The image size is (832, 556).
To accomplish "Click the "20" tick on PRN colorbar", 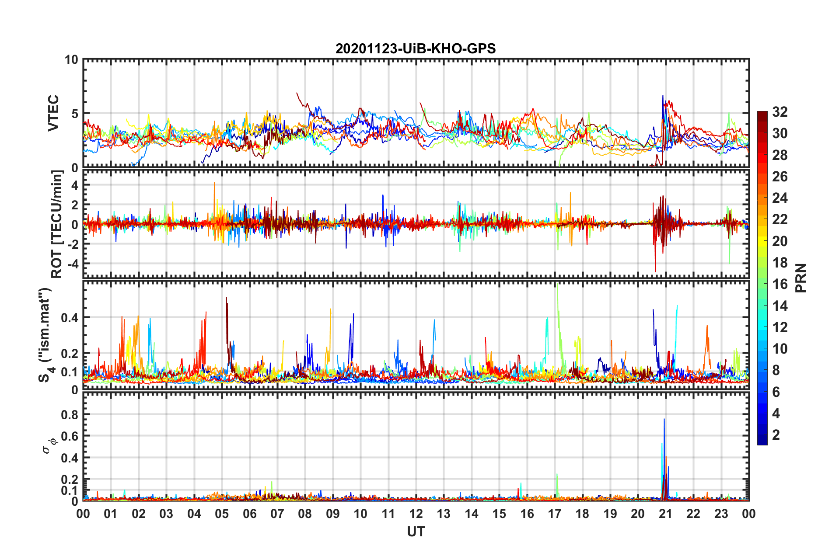I will tap(780, 241).
